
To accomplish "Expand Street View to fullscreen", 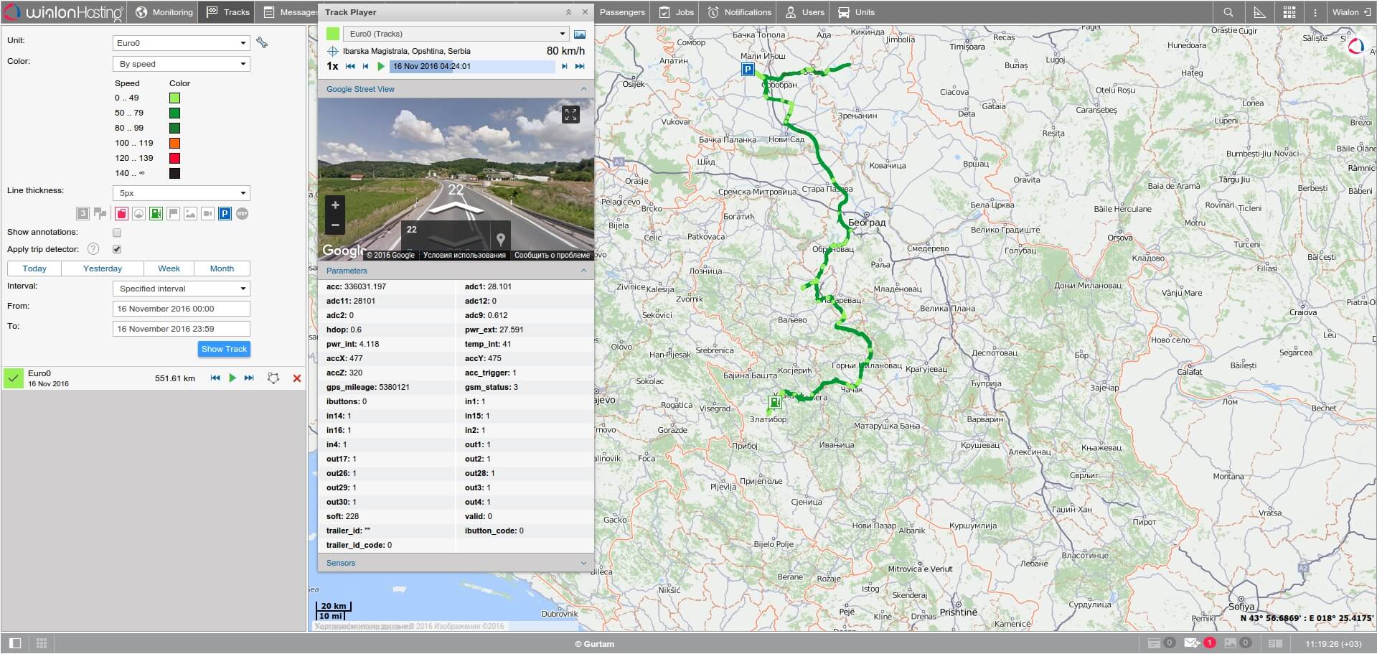I will [x=570, y=114].
